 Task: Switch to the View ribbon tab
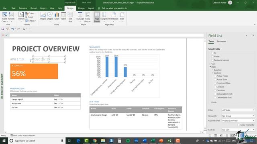coord(52,8)
